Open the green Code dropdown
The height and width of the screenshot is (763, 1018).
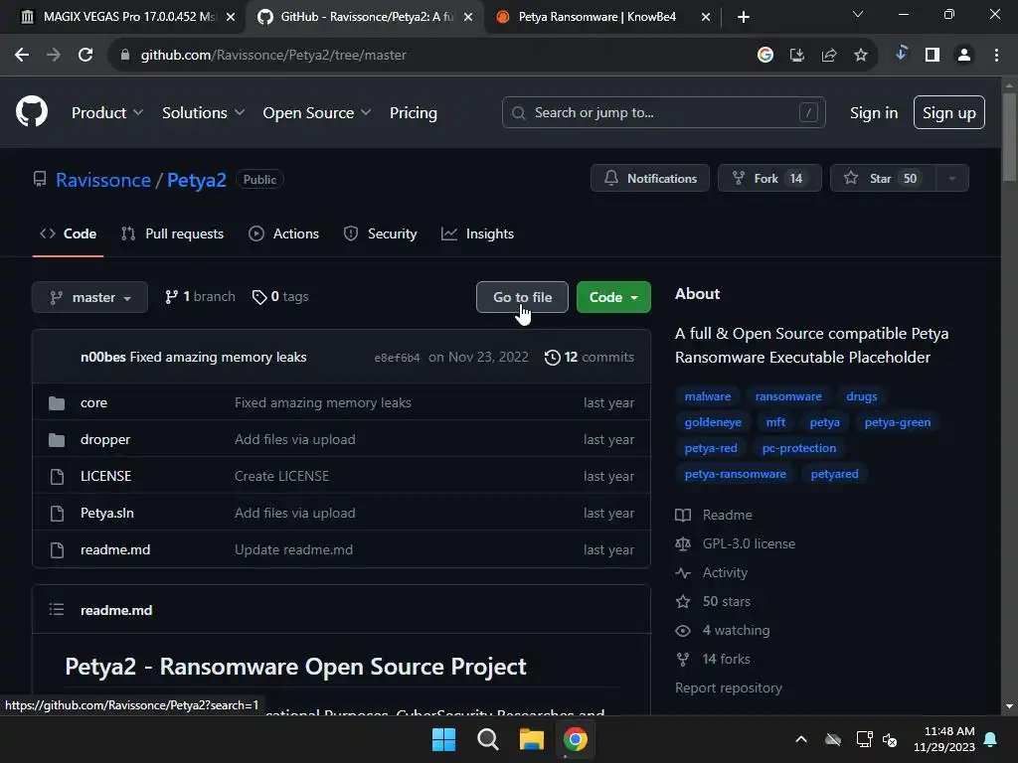613,297
